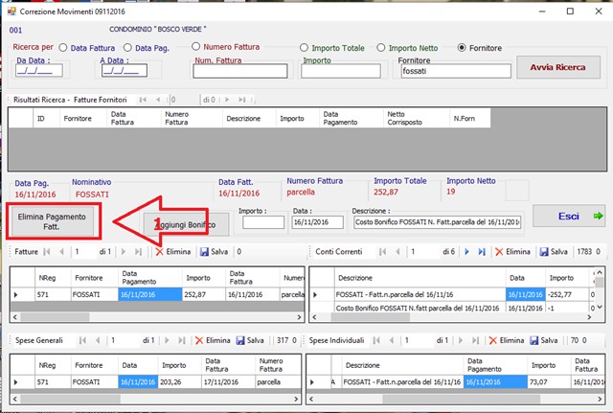Screen dimensions: 613x413
Task: Go to next record in Spese Generali navigator
Action: (167, 340)
